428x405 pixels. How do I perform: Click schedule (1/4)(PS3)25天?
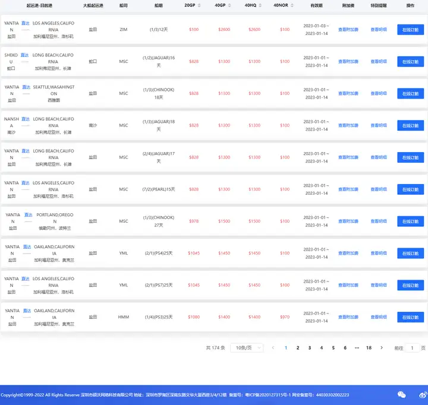(x=159, y=317)
